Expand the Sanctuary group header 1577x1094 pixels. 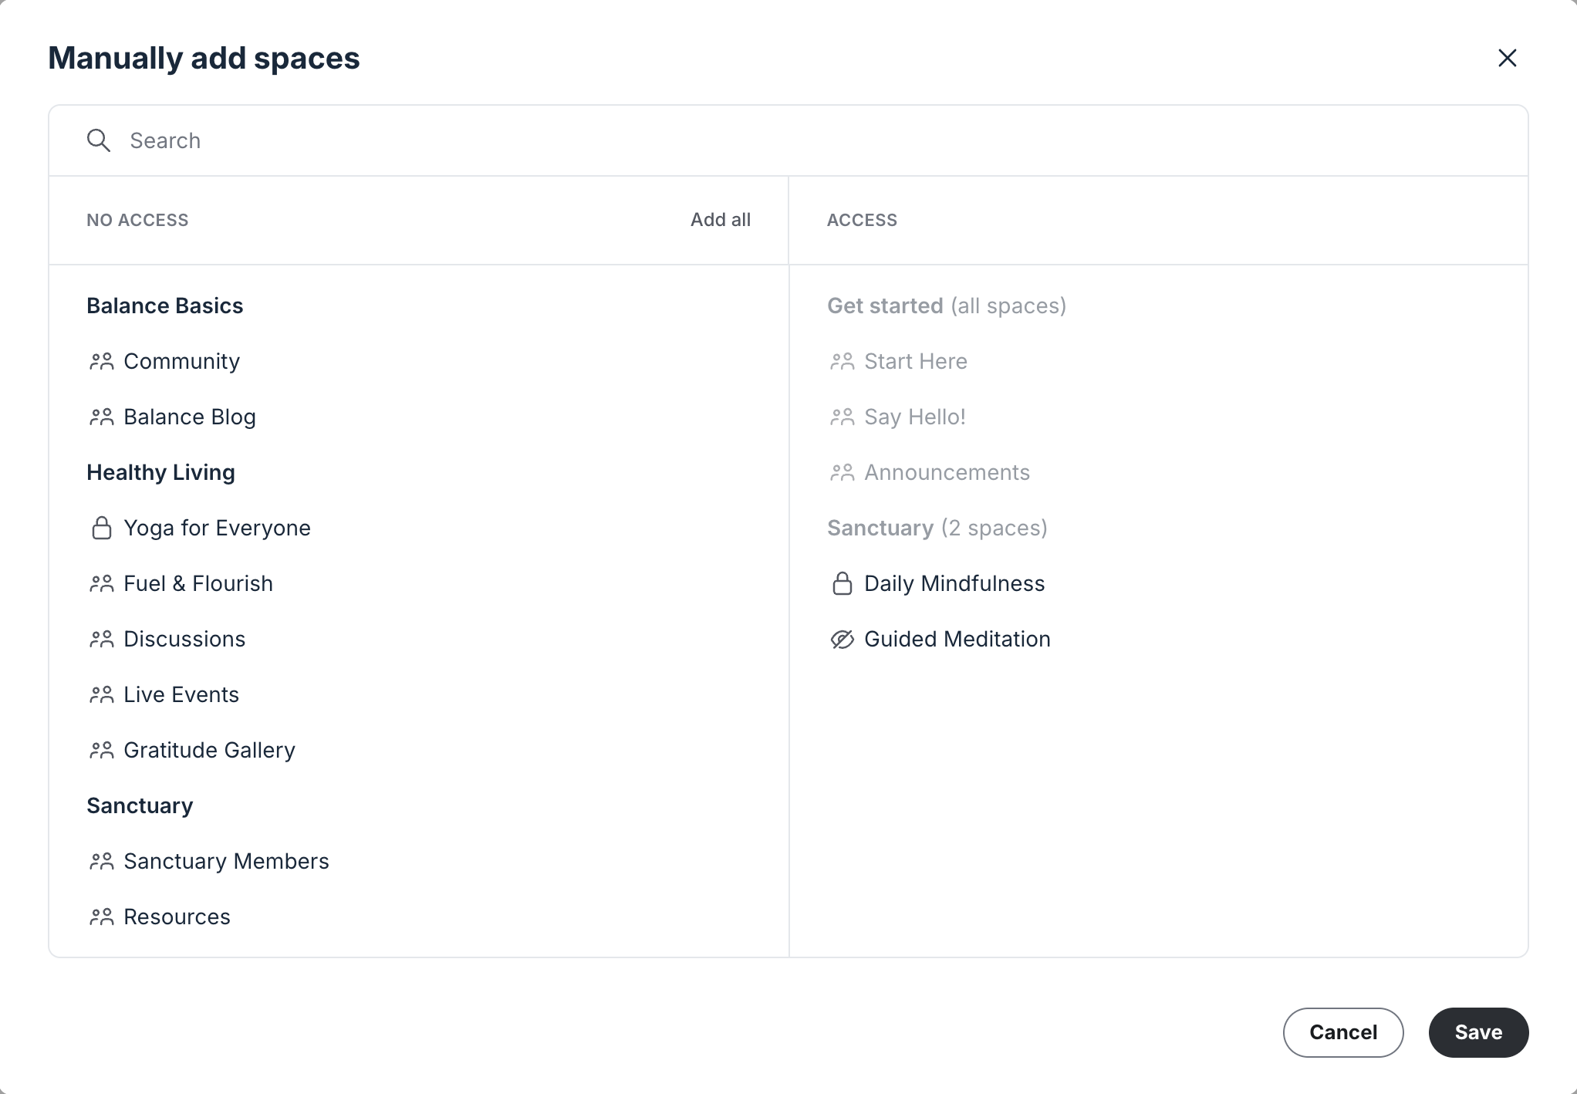pyautogui.click(x=140, y=805)
